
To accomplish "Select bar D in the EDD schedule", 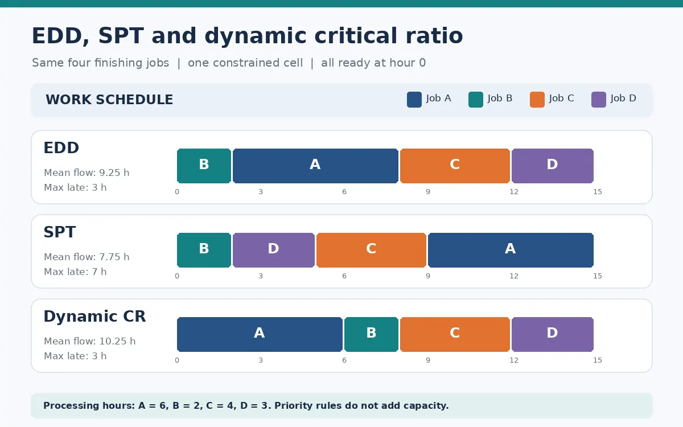I will (553, 166).
